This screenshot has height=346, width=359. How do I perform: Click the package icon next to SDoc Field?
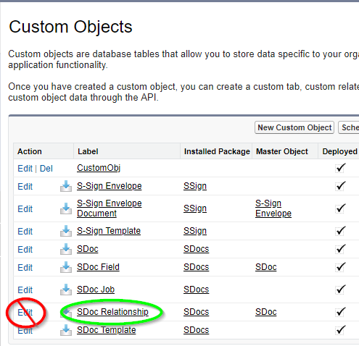(66, 267)
